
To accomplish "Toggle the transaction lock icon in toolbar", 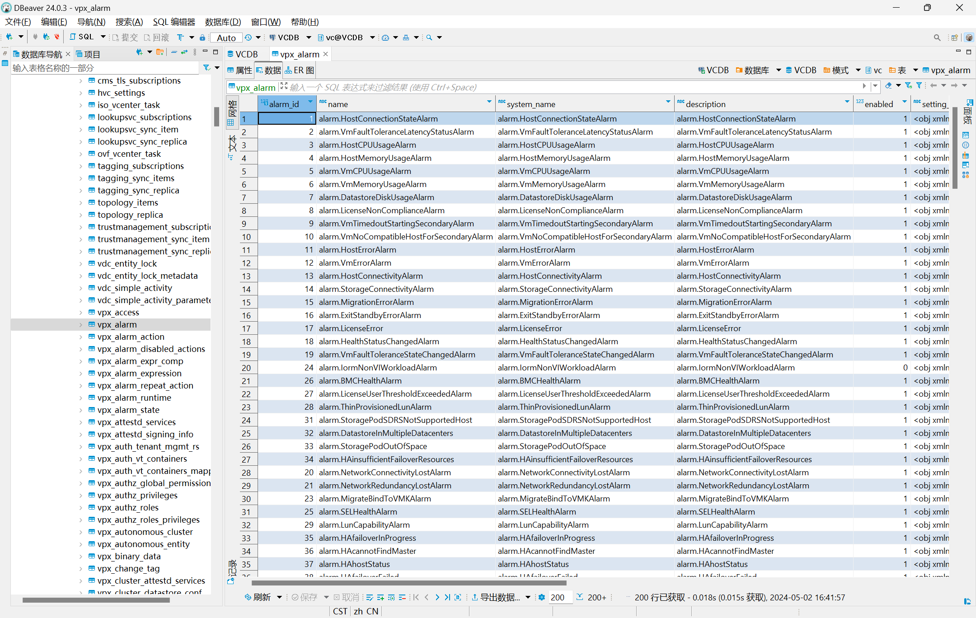I will 202,37.
